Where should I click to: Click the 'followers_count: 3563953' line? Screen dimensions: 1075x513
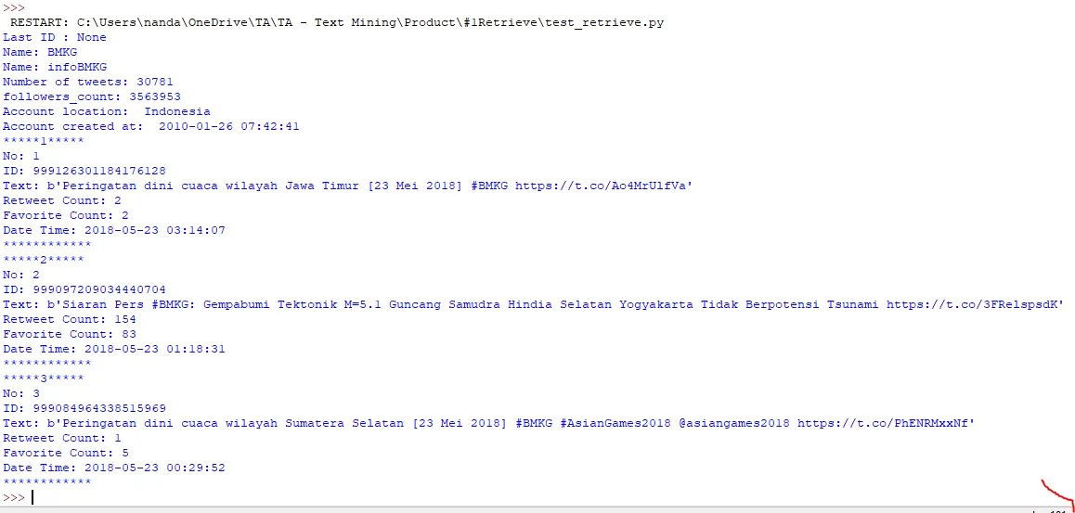click(92, 96)
